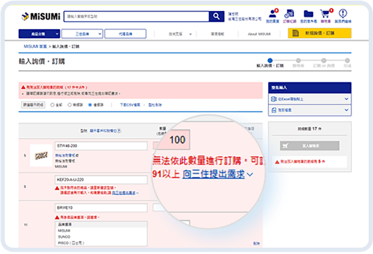This screenshot has width=373, height=254.
Task: Click the file upload icon in side panel
Action: coord(274,110)
